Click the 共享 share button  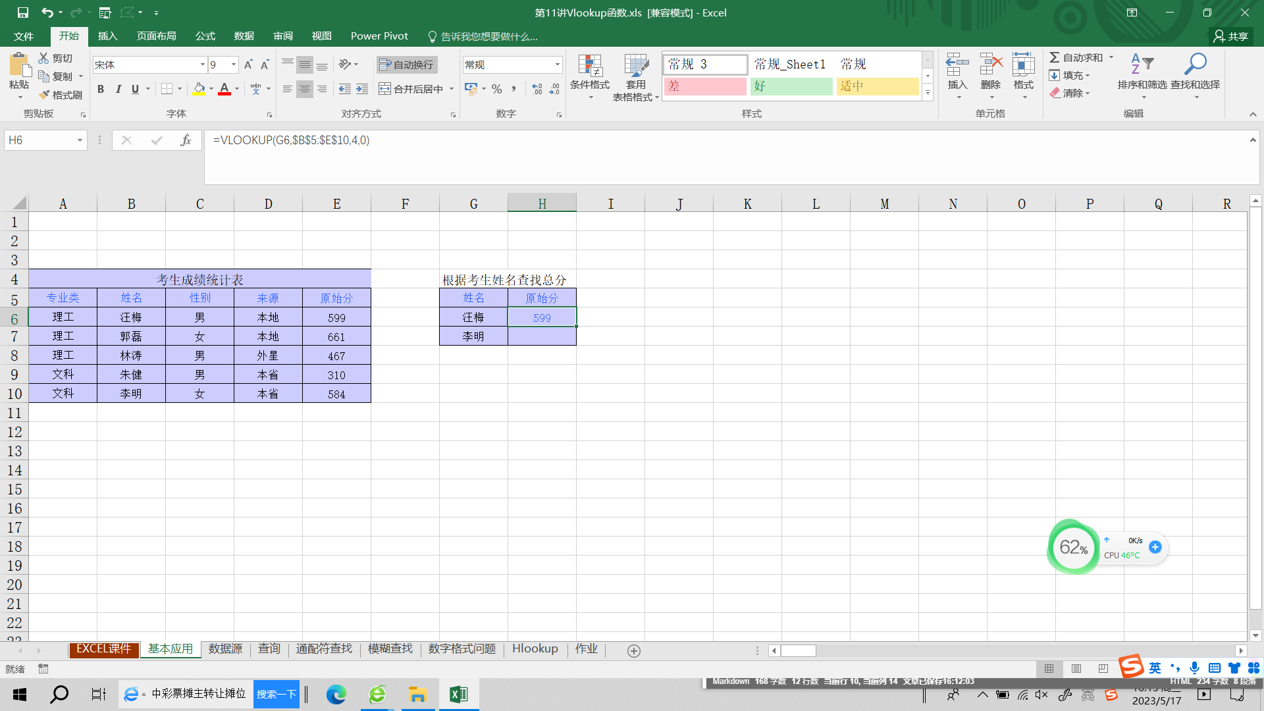click(x=1231, y=36)
